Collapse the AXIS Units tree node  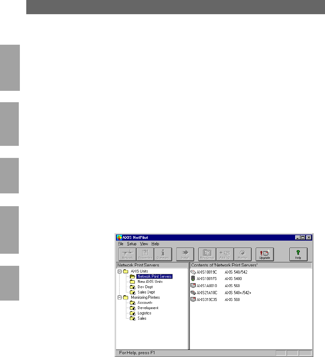pos(120,271)
